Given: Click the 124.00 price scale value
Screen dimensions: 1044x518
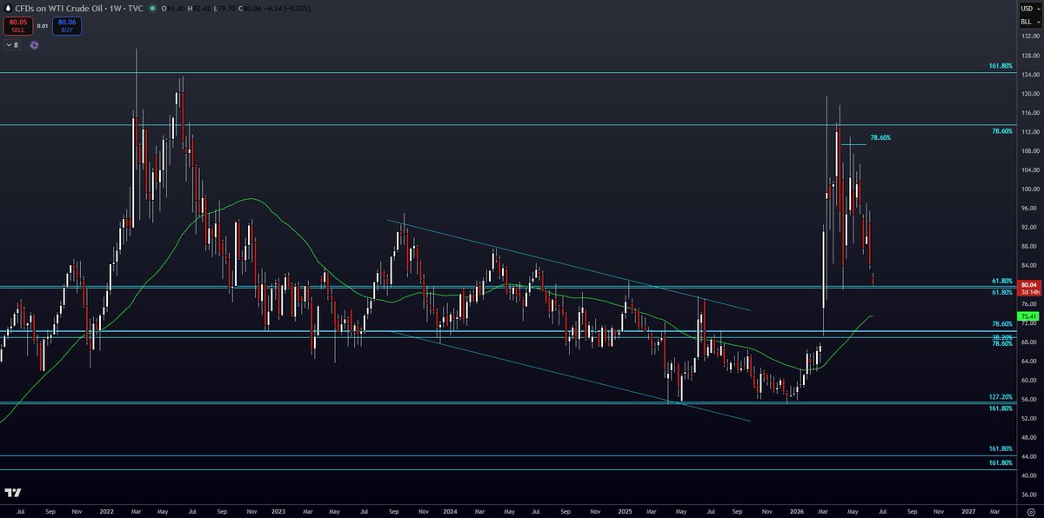Looking at the screenshot, I should click(x=1030, y=75).
